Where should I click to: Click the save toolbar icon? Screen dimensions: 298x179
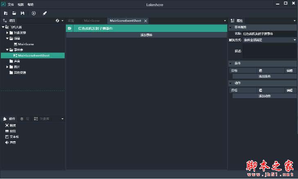tap(23, 13)
